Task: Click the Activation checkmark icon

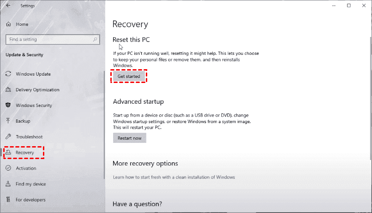Action: tap(8, 168)
